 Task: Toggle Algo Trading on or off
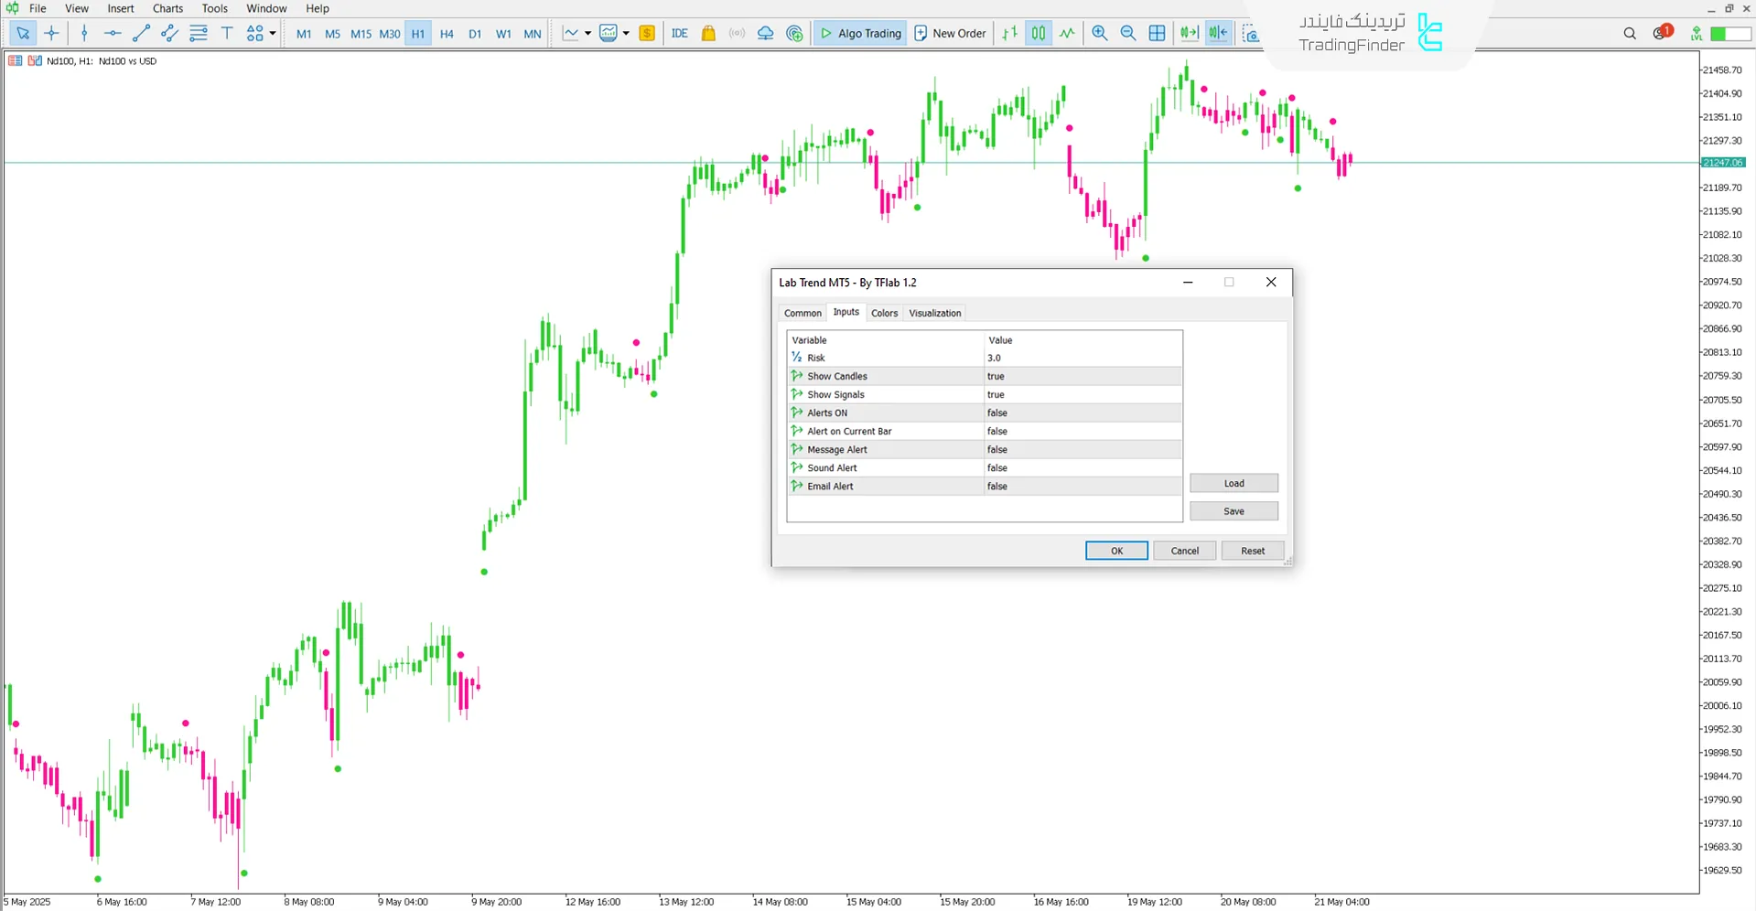[x=860, y=34]
